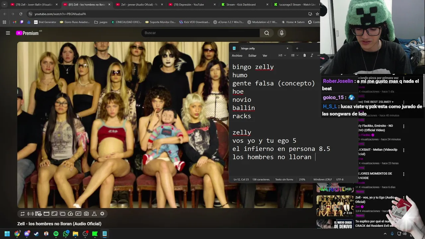Click the lab flask icon
The image size is (425, 239).
[94, 214]
